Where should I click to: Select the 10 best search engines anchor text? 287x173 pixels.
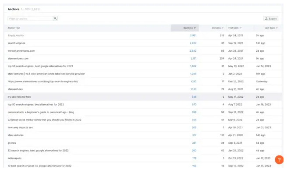coord(39,166)
